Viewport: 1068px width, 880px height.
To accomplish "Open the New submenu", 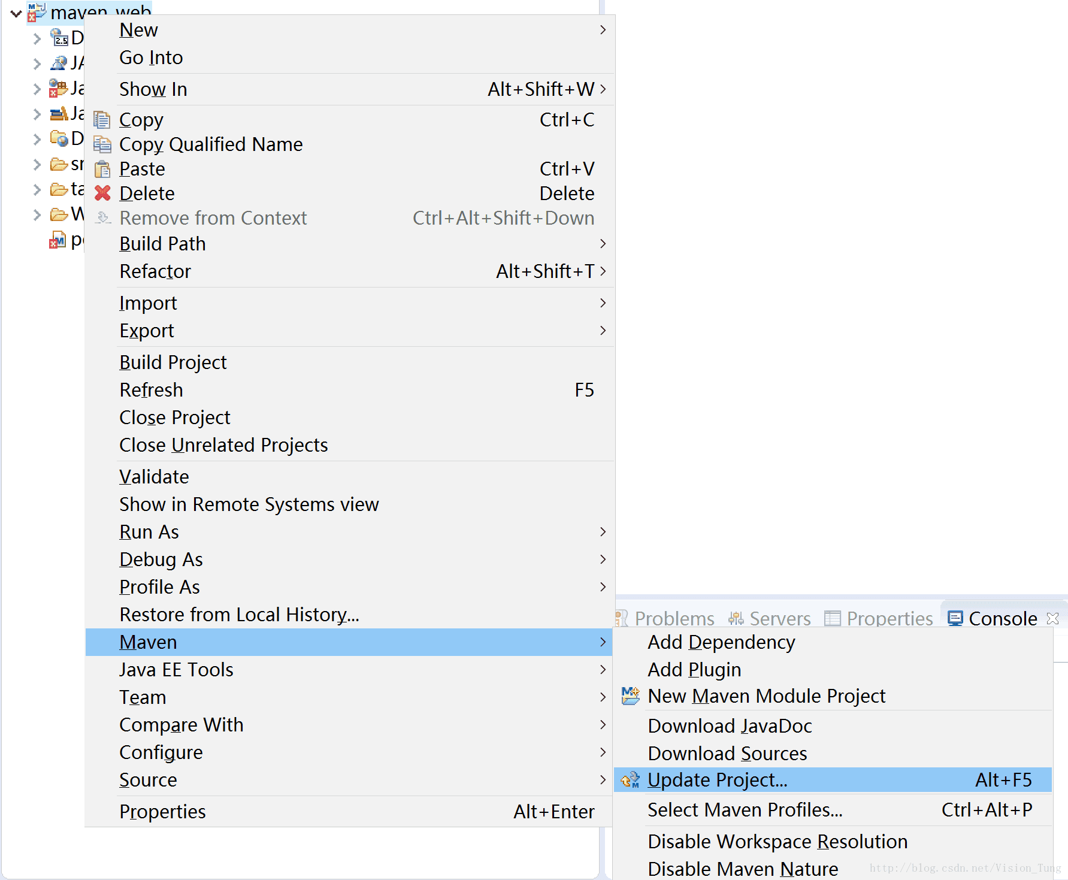I will point(350,30).
